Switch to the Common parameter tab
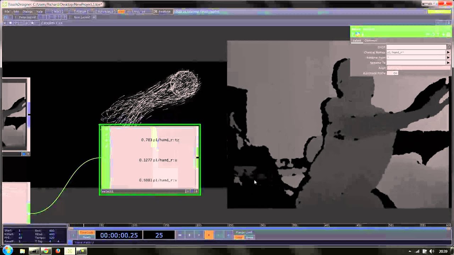454x255 pixels. coord(371,41)
